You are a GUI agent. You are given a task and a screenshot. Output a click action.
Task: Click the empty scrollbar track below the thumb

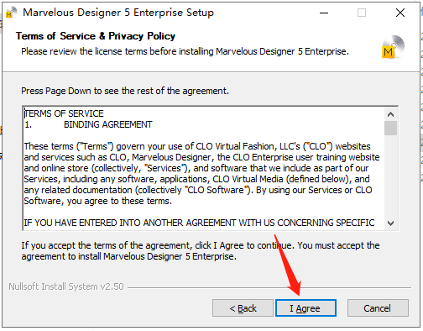tap(390, 176)
